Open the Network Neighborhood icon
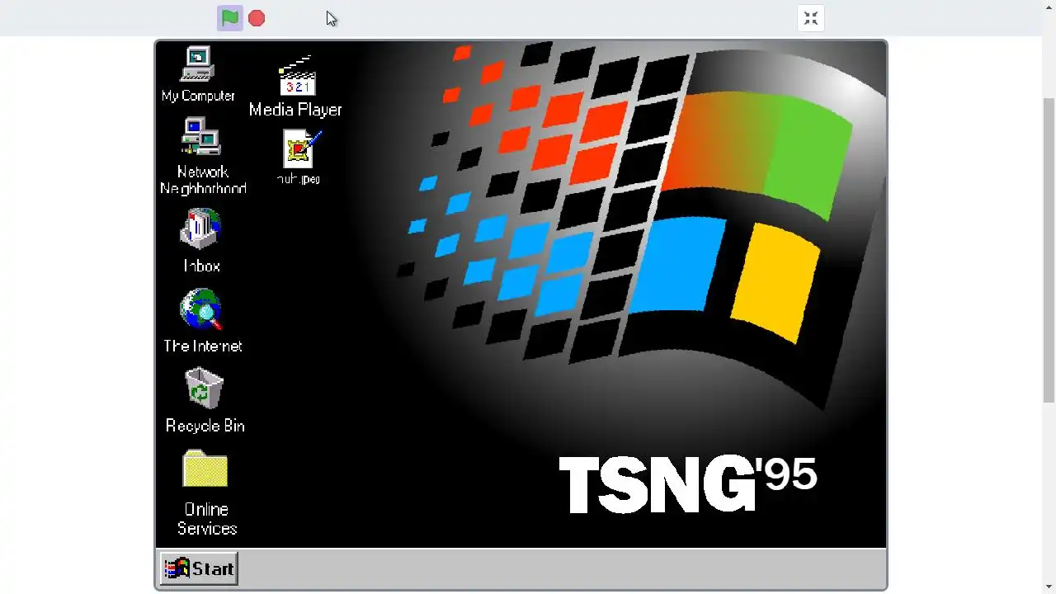Screen dimensions: 1056x594 (x=201, y=136)
